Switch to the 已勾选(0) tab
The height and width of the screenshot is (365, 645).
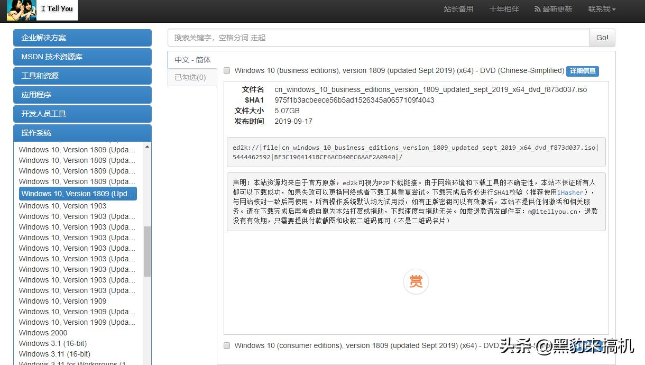click(x=191, y=77)
